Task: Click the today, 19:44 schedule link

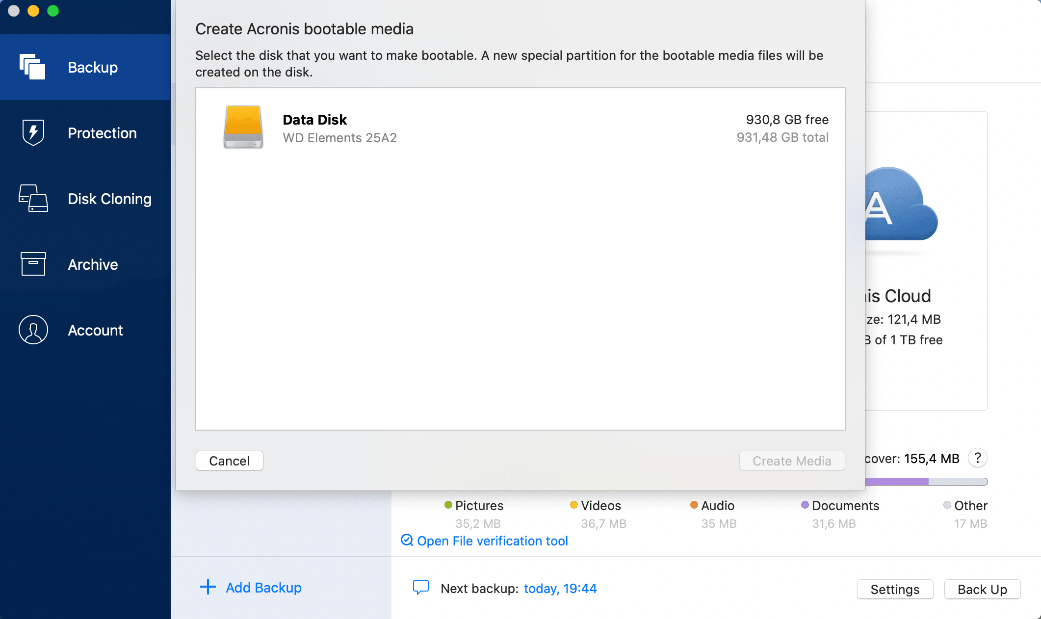Action: [560, 589]
